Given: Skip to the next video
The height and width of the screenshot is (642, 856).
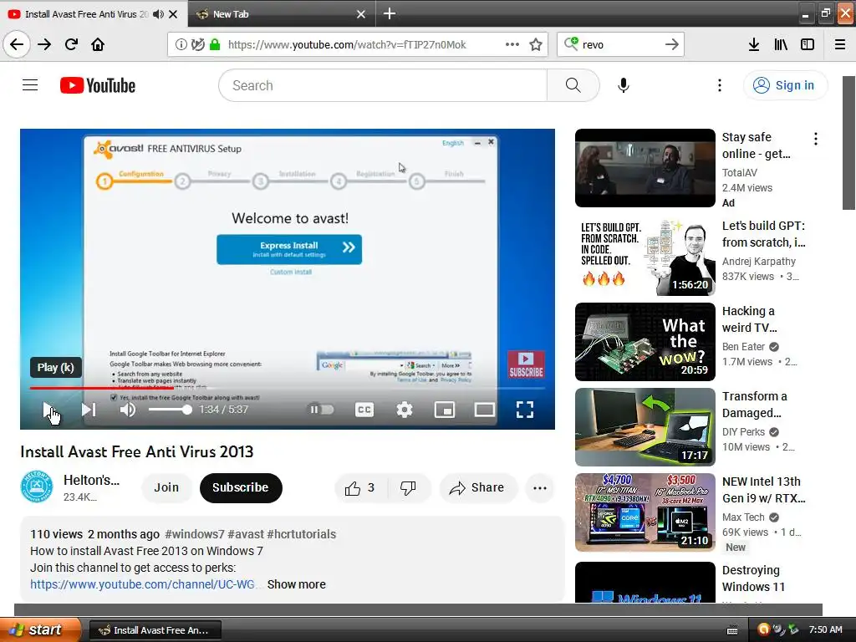Looking at the screenshot, I should pos(89,410).
